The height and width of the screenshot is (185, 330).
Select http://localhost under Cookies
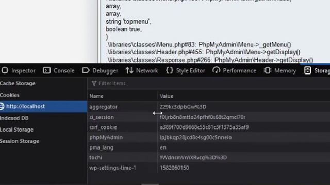point(43,106)
